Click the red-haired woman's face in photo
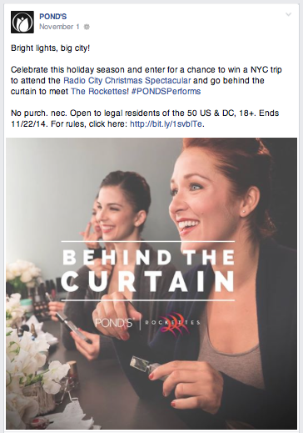The height and width of the screenshot is (433, 303). click(201, 199)
